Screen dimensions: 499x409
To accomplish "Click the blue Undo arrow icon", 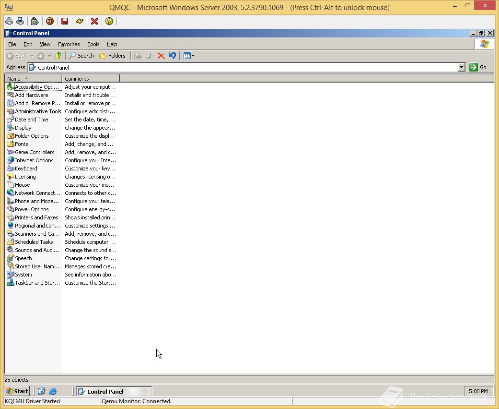I will 172,56.
